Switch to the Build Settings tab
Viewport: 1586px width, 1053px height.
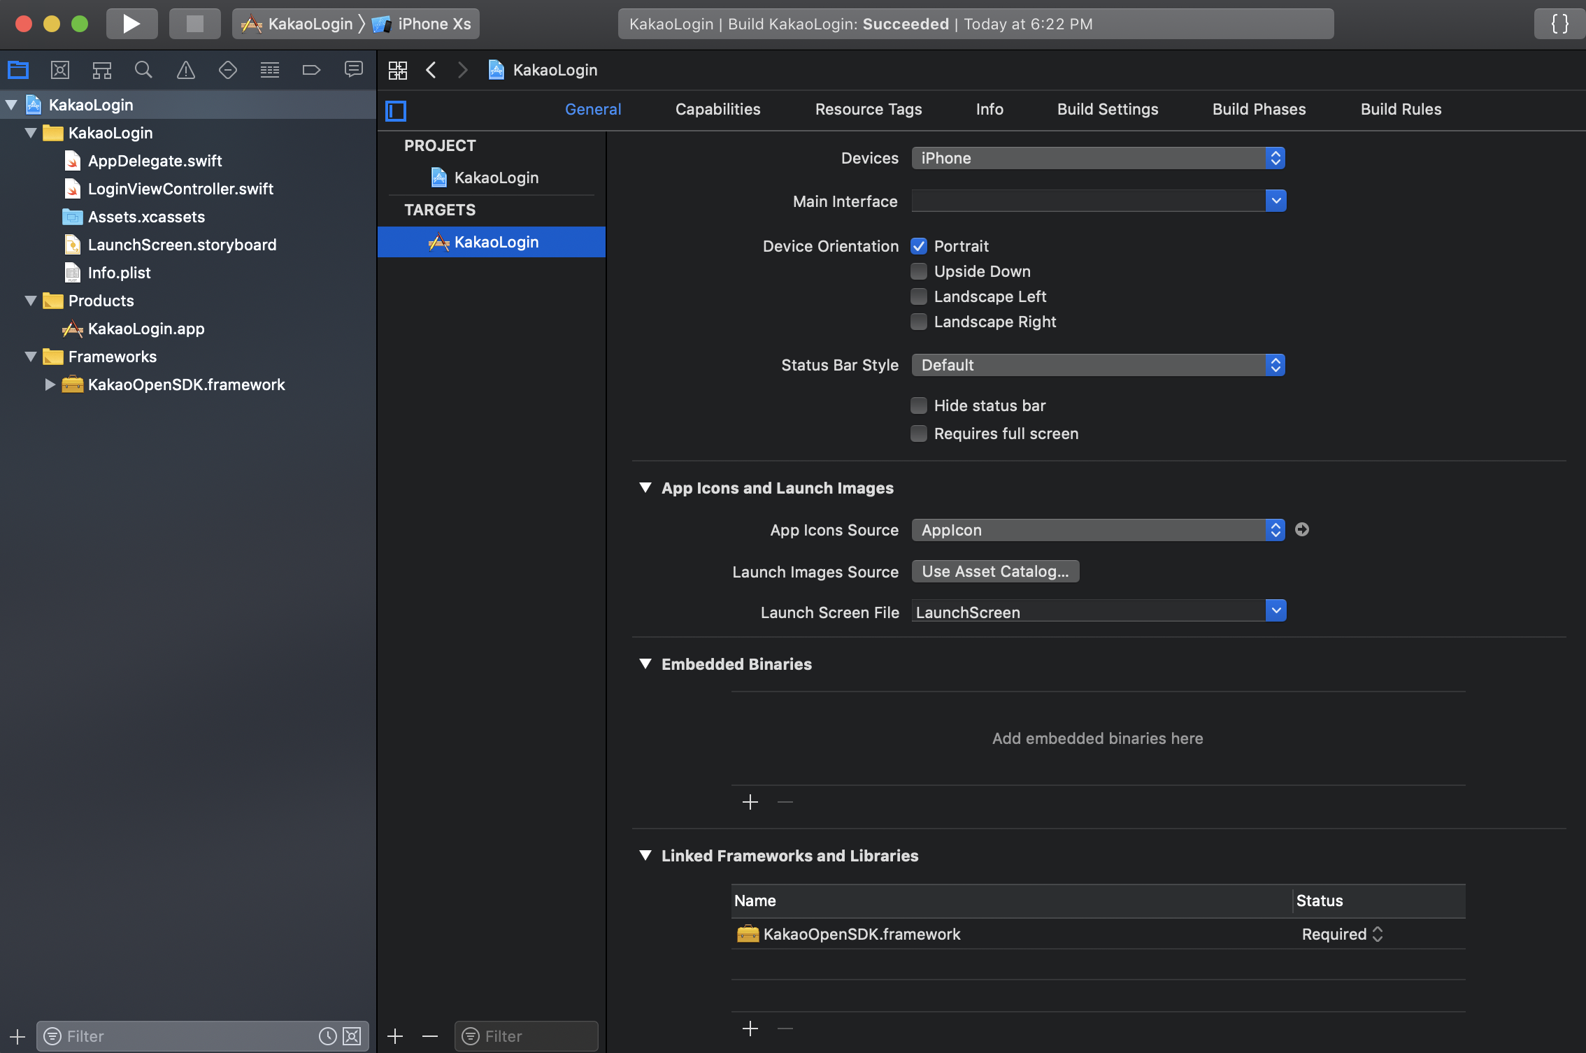click(x=1107, y=109)
